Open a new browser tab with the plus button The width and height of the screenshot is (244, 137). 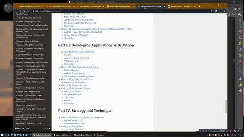[200, 6]
